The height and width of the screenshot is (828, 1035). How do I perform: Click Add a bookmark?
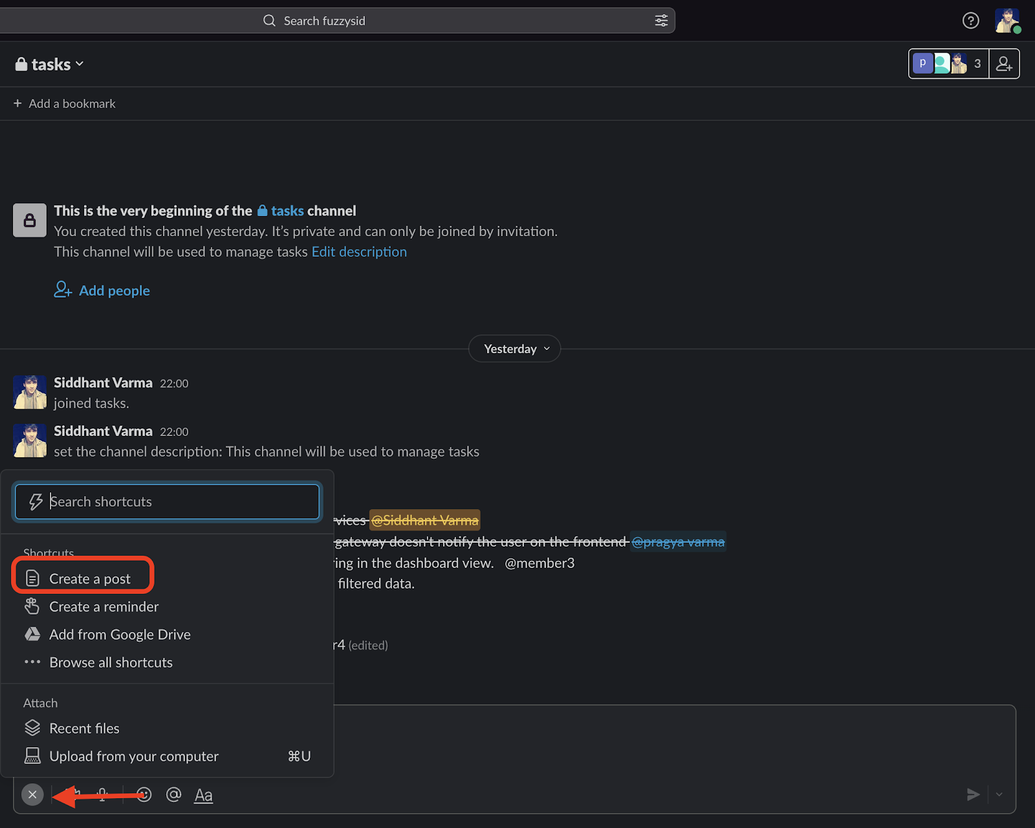65,103
